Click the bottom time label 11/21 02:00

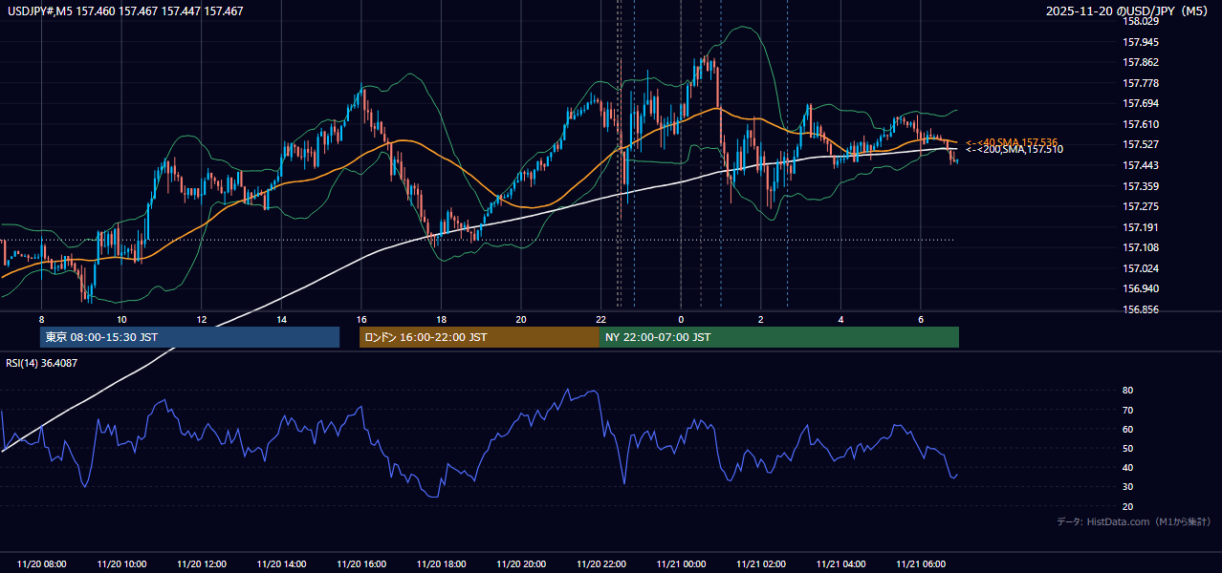[760, 564]
